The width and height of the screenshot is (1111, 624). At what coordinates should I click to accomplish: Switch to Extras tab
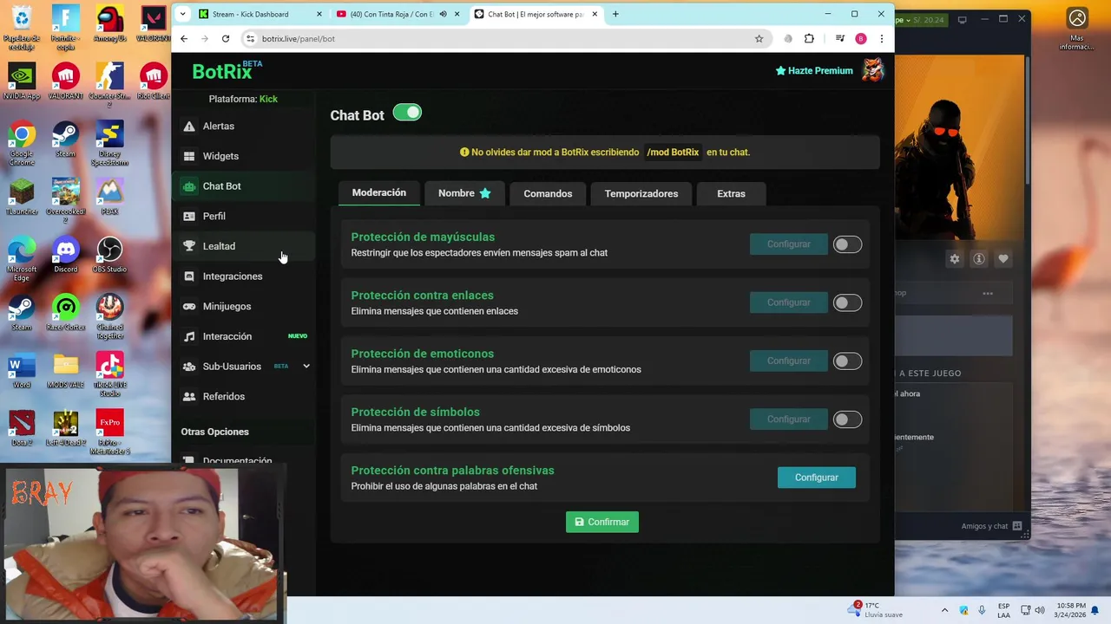tap(731, 193)
